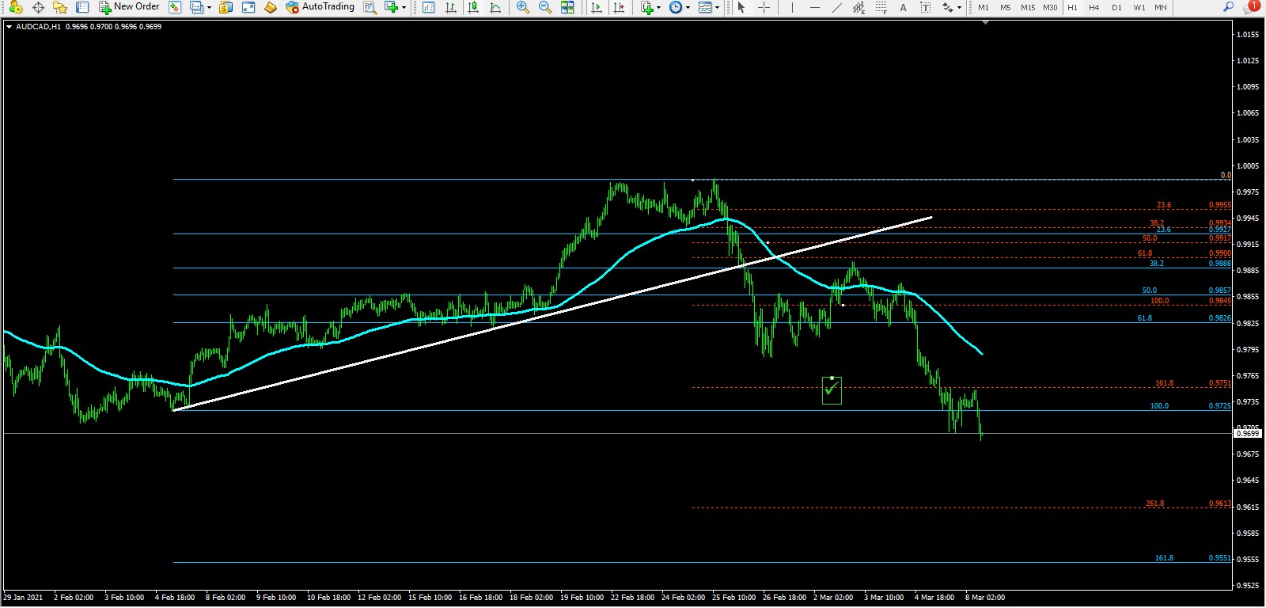Screen dimensions: 1266x608
Task: Click the current price label 0.9699
Action: click(1248, 433)
